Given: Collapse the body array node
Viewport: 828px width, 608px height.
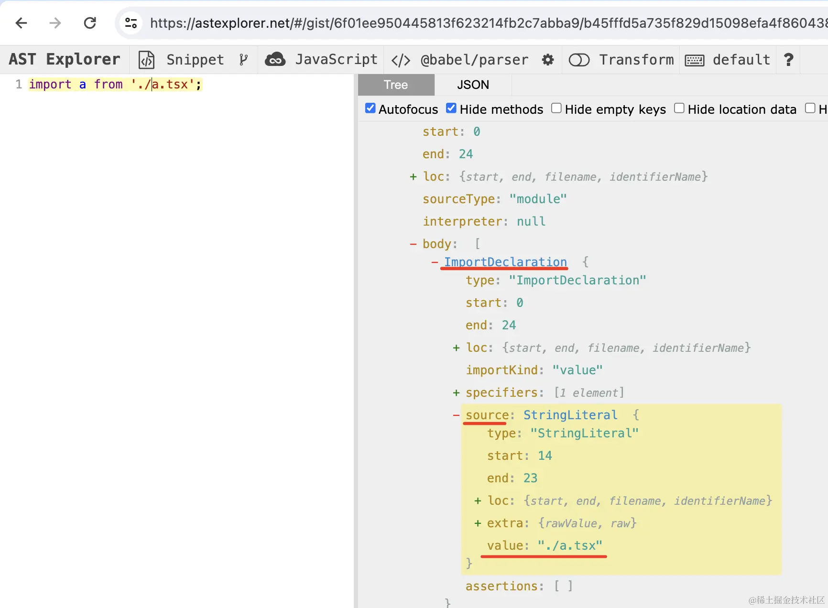Looking at the screenshot, I should tap(413, 244).
